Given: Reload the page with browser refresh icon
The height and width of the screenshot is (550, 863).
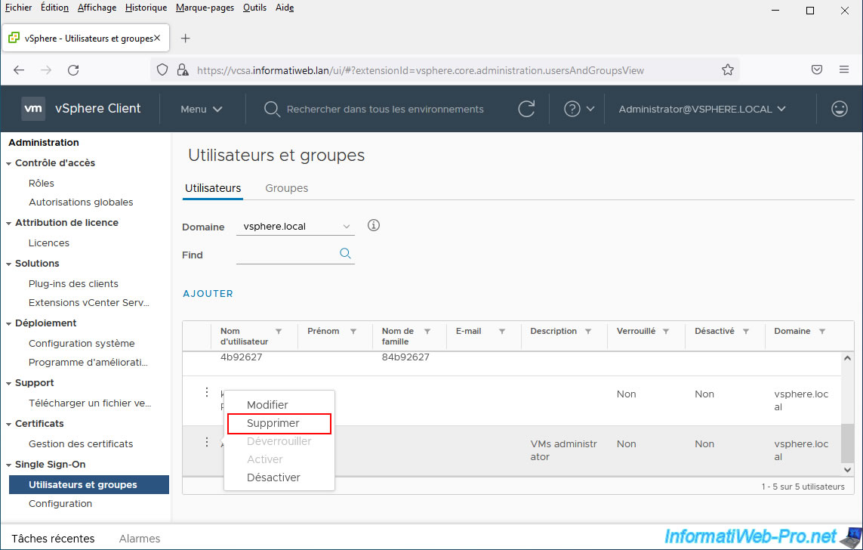Looking at the screenshot, I should (x=73, y=70).
